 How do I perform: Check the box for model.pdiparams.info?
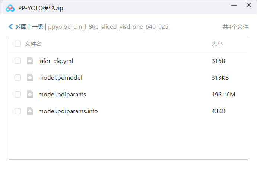click(x=18, y=111)
